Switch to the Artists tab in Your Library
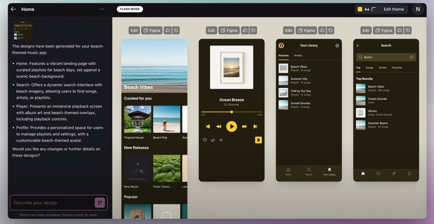 [298, 56]
